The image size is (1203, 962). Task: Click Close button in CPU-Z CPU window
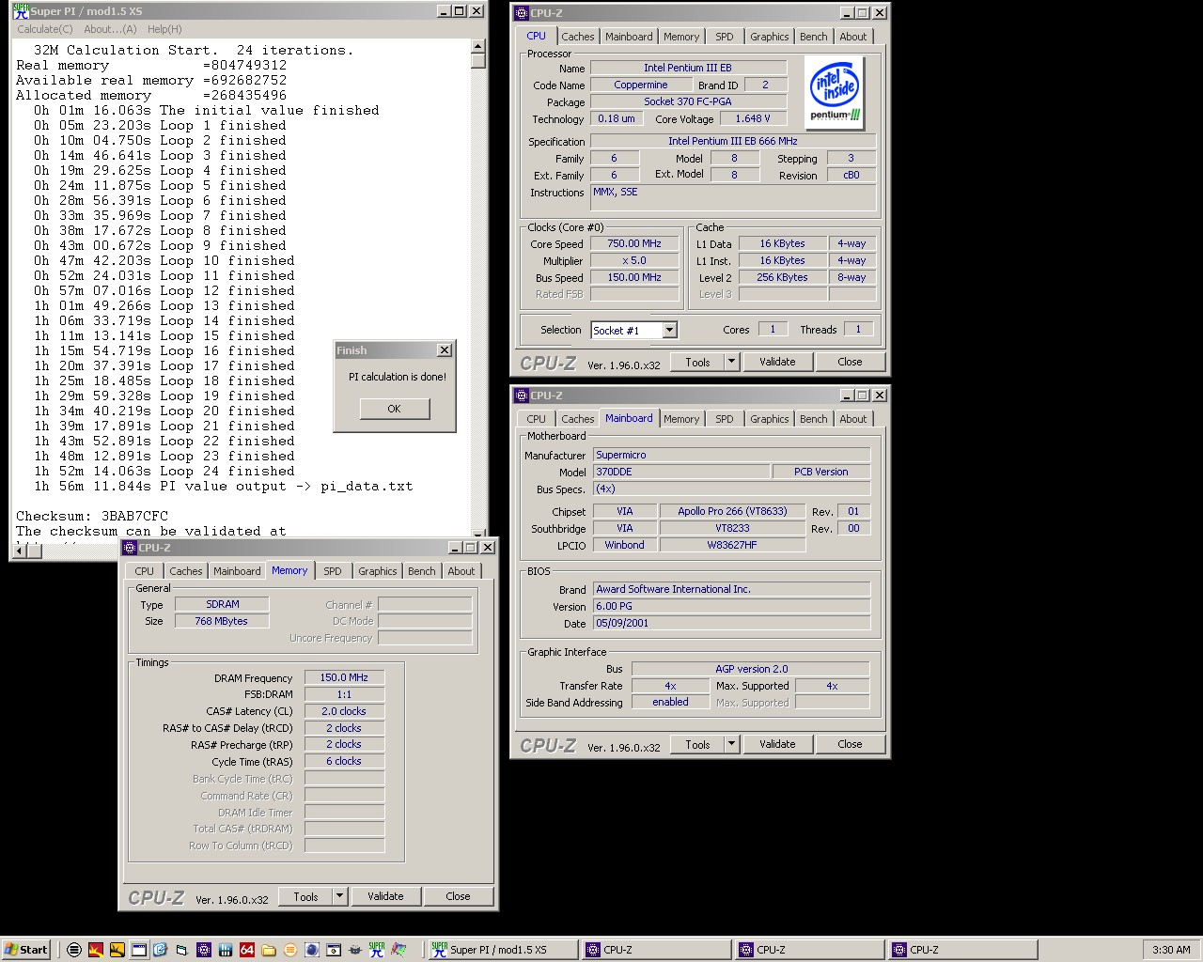(850, 362)
